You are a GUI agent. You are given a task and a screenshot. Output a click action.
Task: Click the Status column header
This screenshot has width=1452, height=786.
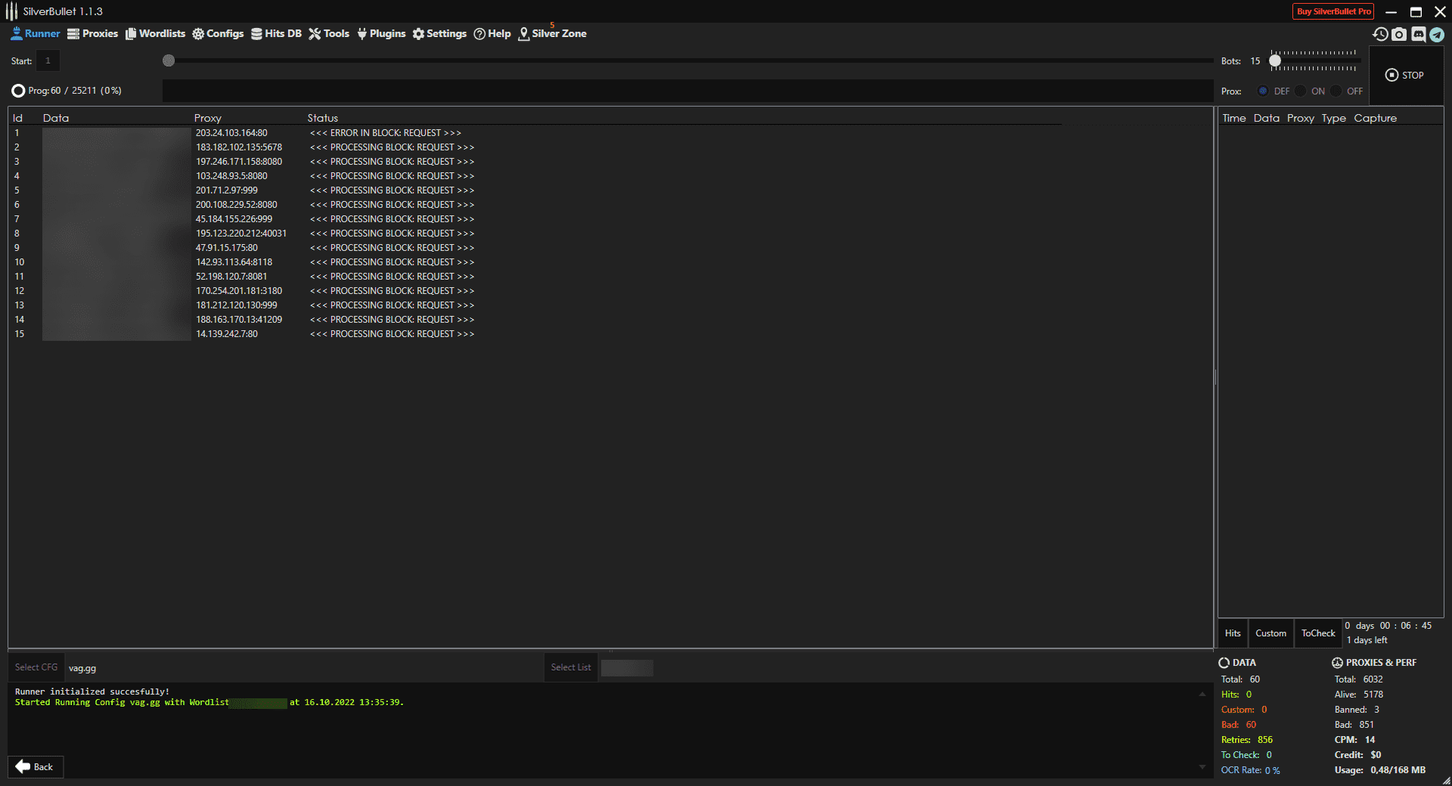tap(323, 118)
